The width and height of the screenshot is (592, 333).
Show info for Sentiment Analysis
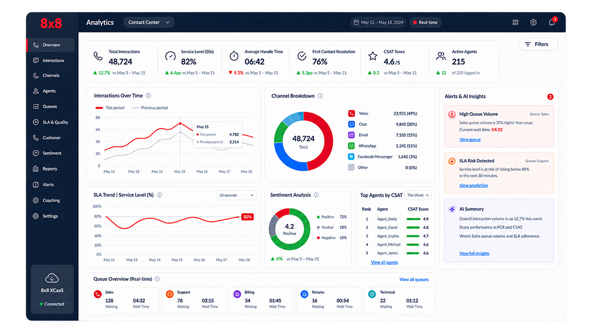tap(316, 195)
